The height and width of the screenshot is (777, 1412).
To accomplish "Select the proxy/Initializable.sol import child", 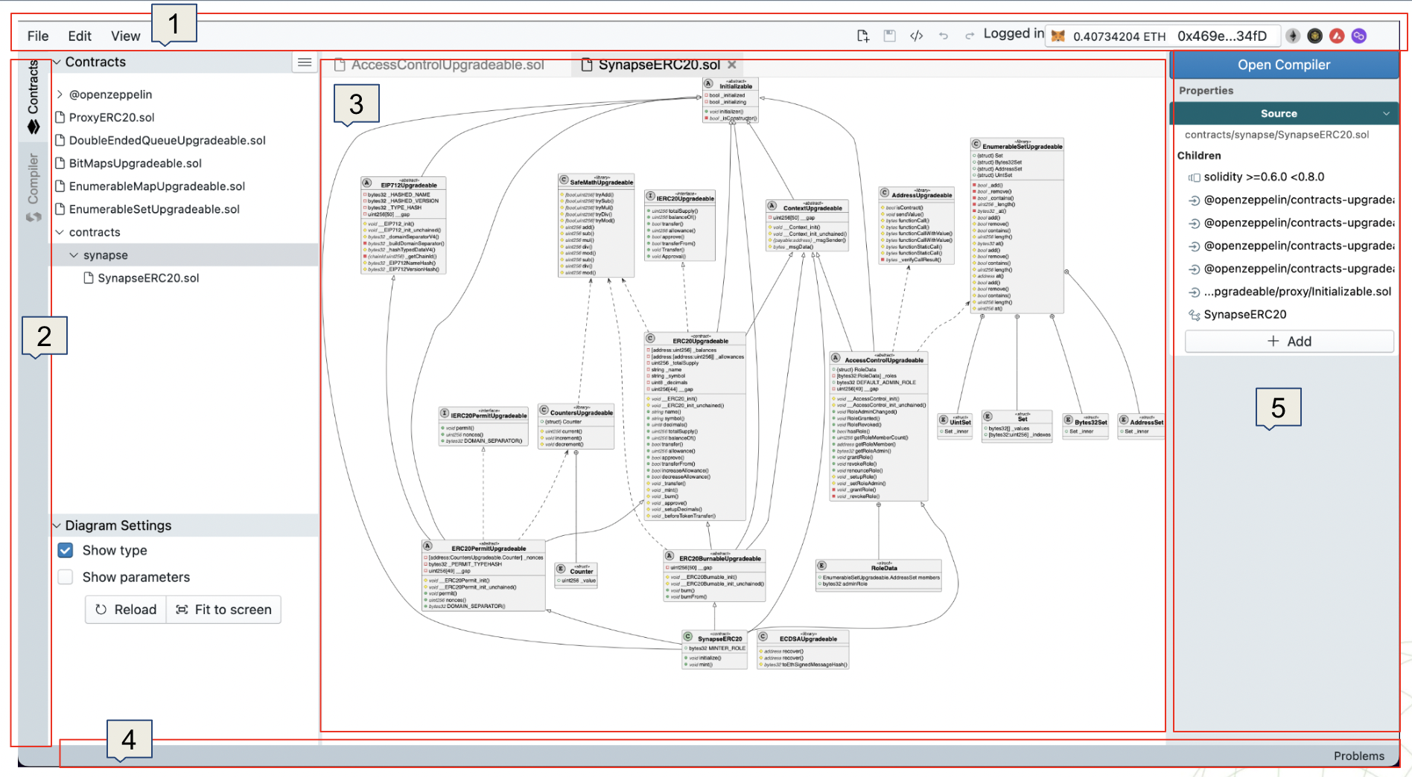I will (1297, 292).
